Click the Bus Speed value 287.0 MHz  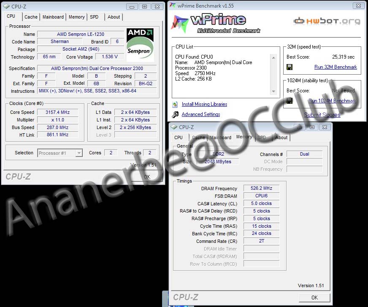coord(57,127)
